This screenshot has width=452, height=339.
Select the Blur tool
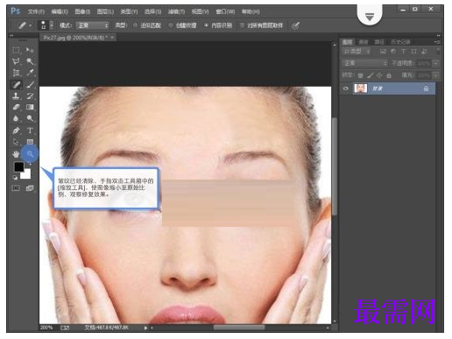coord(16,118)
